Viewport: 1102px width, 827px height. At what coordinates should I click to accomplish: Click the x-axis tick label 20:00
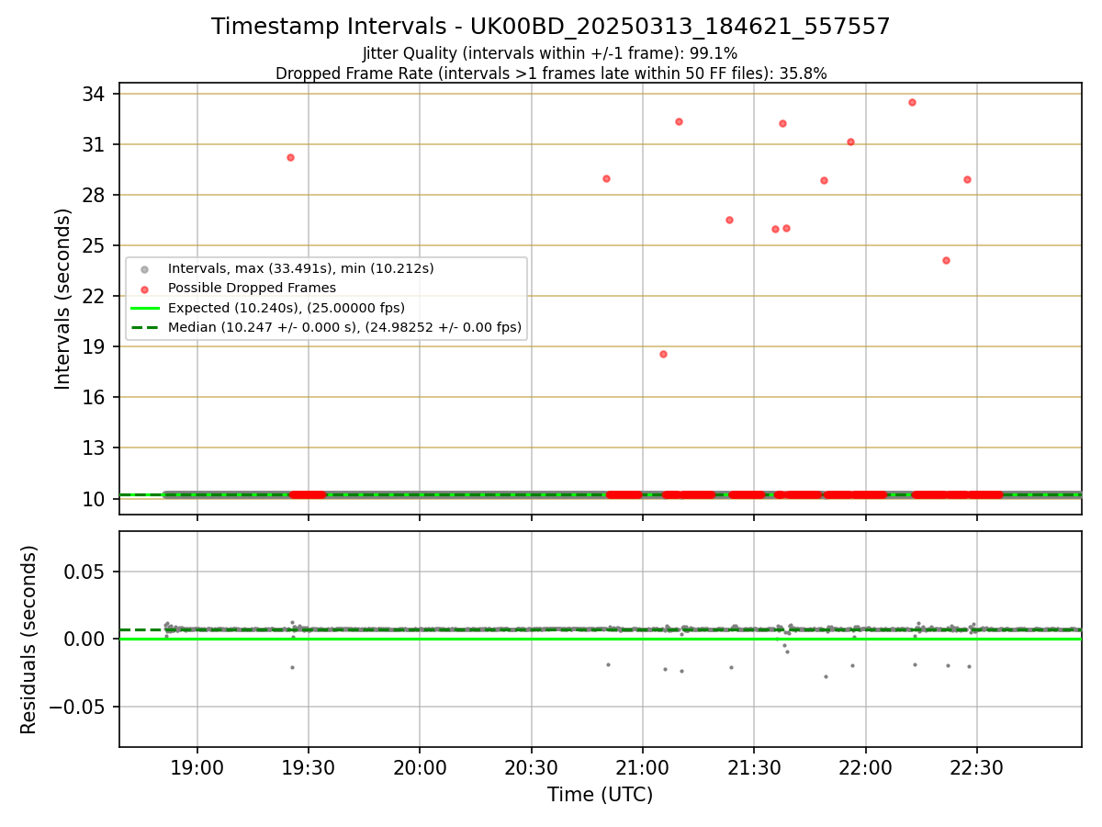pos(420,768)
